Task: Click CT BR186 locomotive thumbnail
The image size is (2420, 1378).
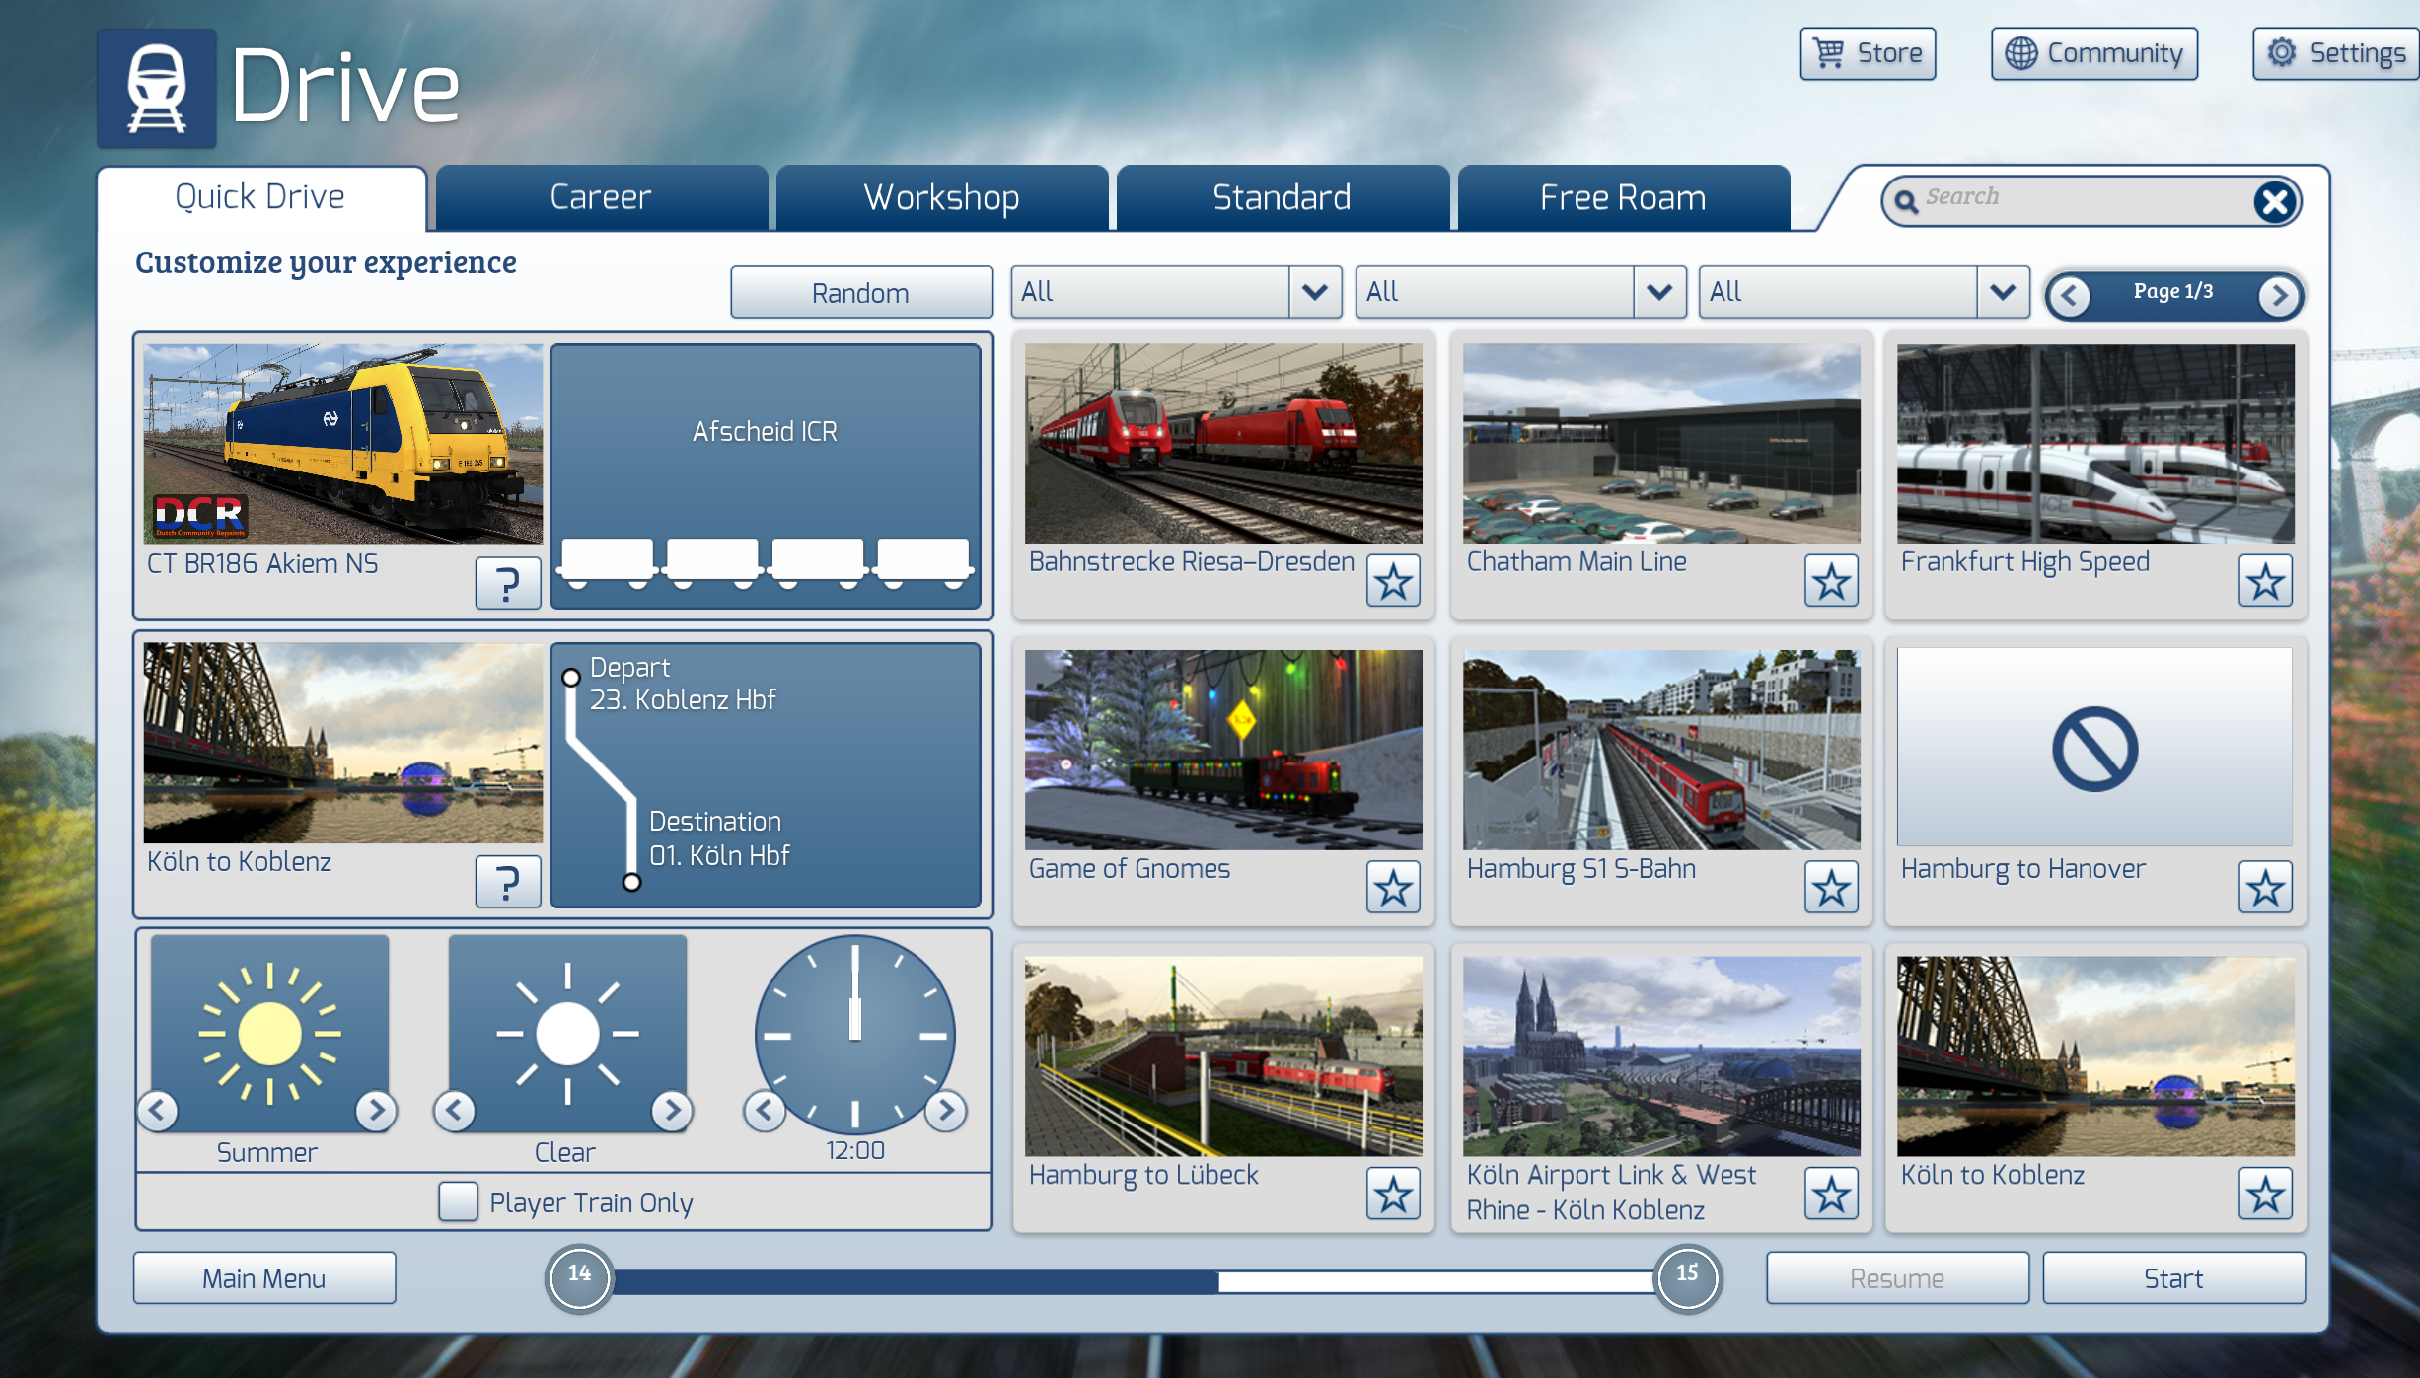Action: click(343, 444)
